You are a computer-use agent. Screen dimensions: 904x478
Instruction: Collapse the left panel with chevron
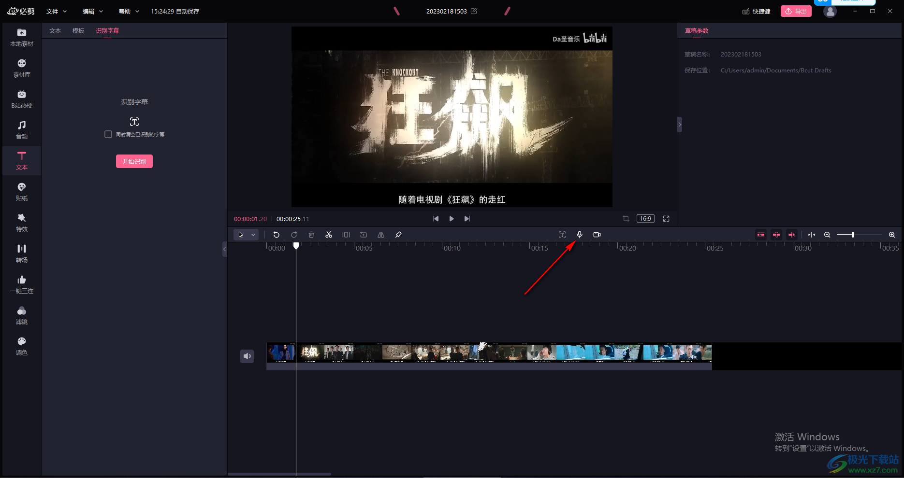(224, 249)
